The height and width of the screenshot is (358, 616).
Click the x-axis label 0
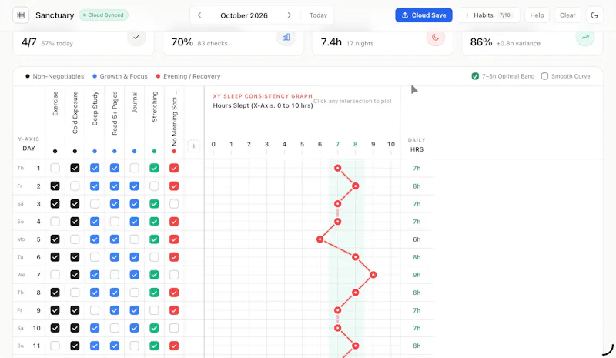(213, 144)
